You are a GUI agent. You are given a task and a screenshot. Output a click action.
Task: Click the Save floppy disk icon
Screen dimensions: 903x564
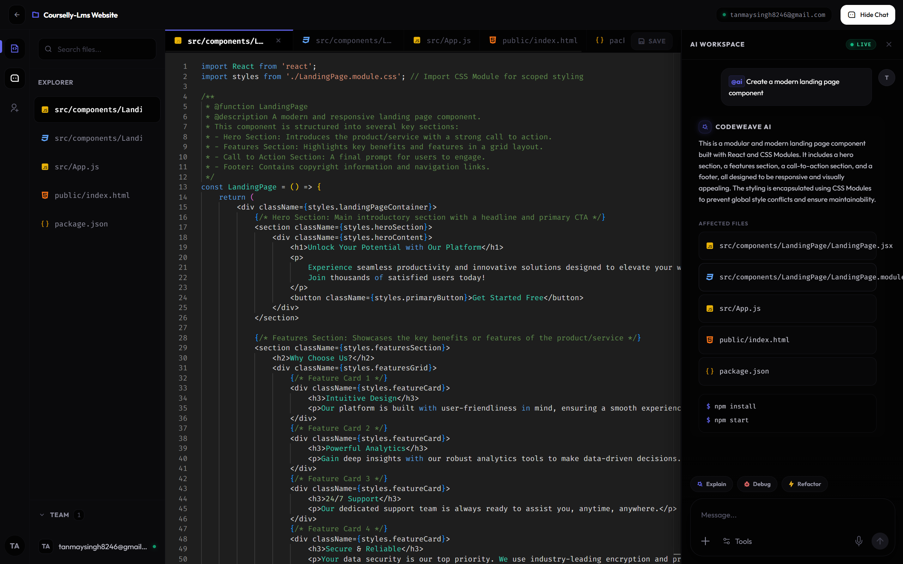click(x=641, y=41)
